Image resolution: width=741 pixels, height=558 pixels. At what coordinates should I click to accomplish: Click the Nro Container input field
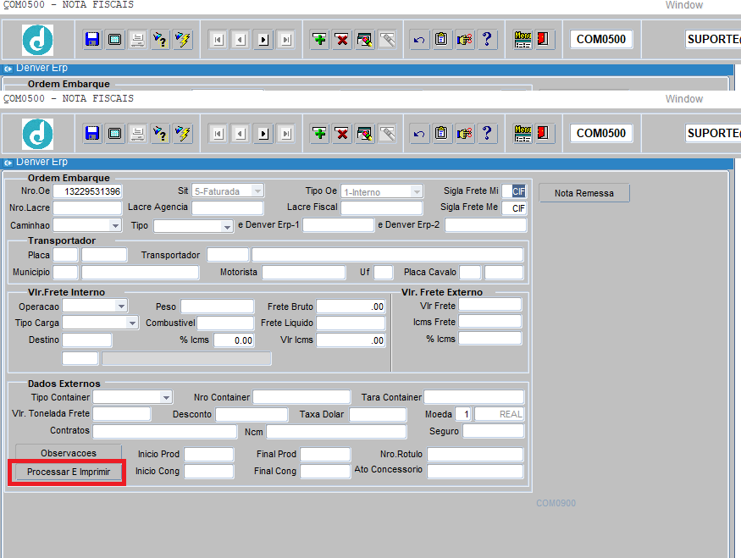click(x=301, y=397)
